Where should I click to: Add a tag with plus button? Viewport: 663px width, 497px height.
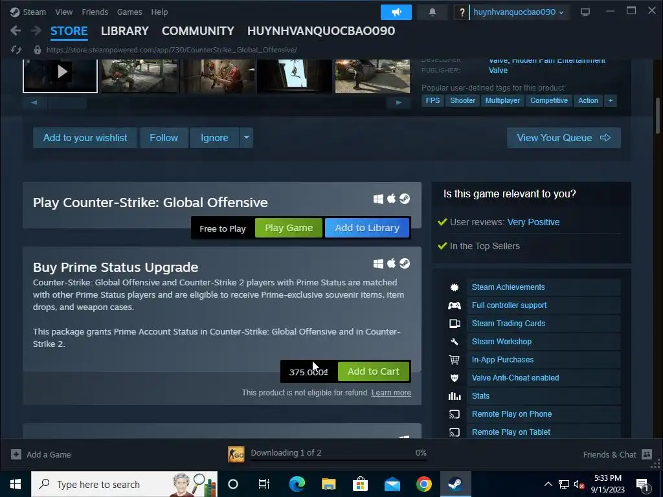point(610,100)
